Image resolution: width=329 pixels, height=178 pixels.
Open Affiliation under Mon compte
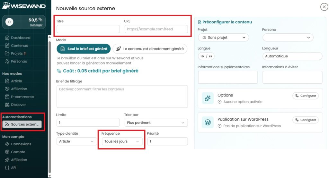pyautogui.click(x=16, y=160)
